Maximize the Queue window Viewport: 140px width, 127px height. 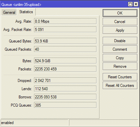tap(130, 4)
